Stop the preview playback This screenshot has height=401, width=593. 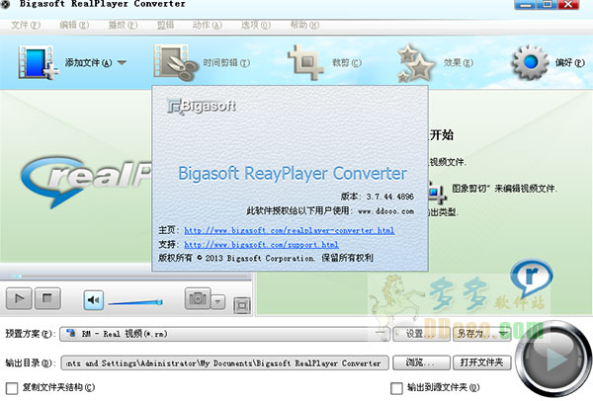47,298
